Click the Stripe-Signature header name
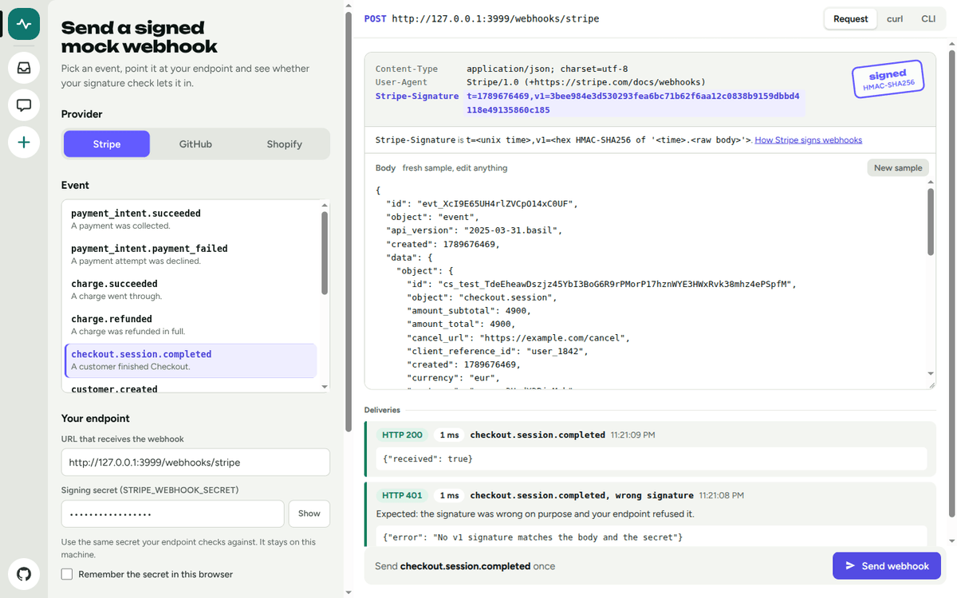 click(x=417, y=96)
